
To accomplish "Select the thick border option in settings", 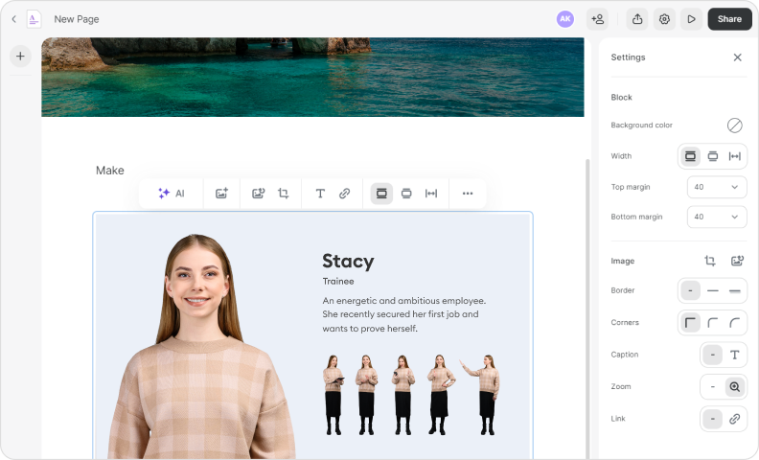I will pyautogui.click(x=735, y=290).
